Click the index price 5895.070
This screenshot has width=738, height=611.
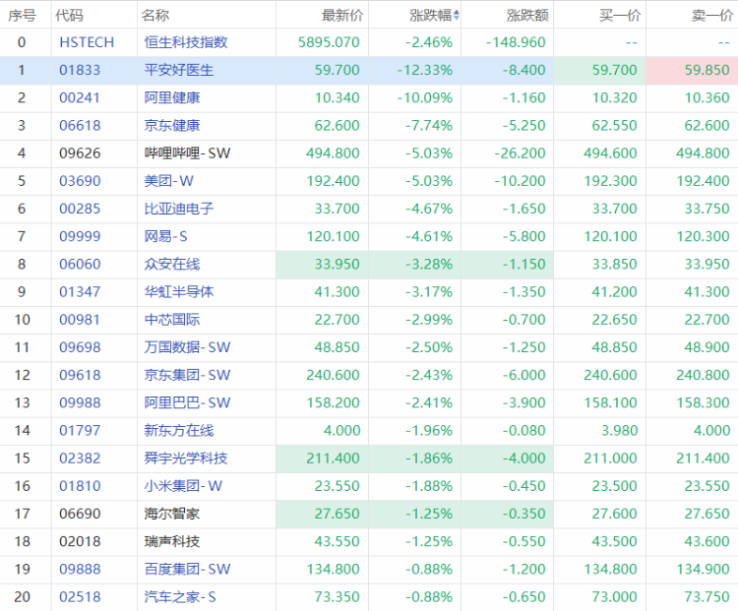pyautogui.click(x=329, y=42)
